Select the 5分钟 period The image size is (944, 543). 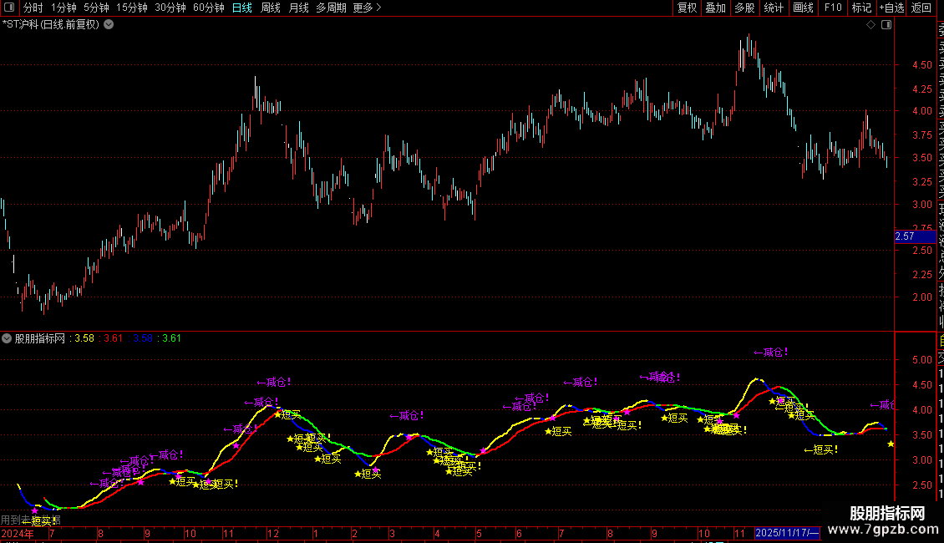96,8
